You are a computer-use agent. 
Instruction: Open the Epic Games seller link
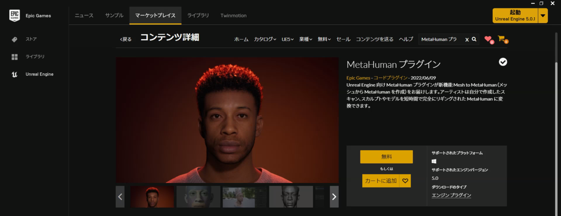coord(359,77)
